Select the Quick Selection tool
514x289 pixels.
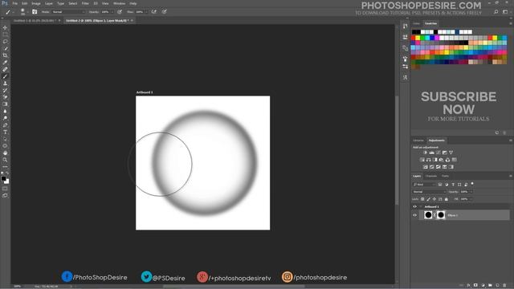click(x=5, y=48)
